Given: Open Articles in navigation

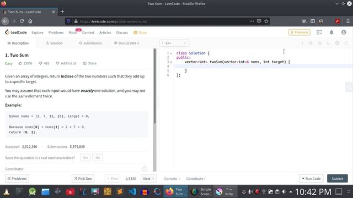Looking at the screenshot, I should [x=105, y=32].
